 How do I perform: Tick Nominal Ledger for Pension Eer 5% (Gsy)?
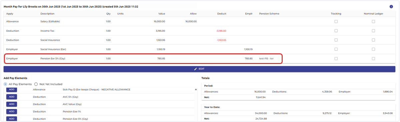coord(373,59)
